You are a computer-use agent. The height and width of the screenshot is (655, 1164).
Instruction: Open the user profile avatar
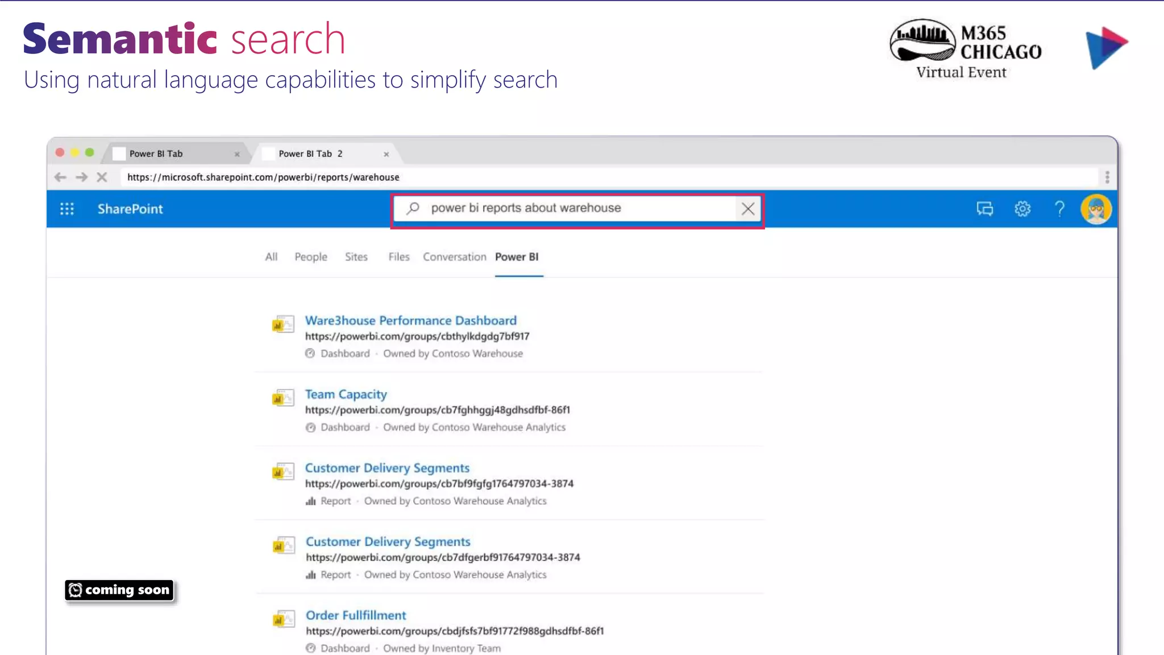1096,209
